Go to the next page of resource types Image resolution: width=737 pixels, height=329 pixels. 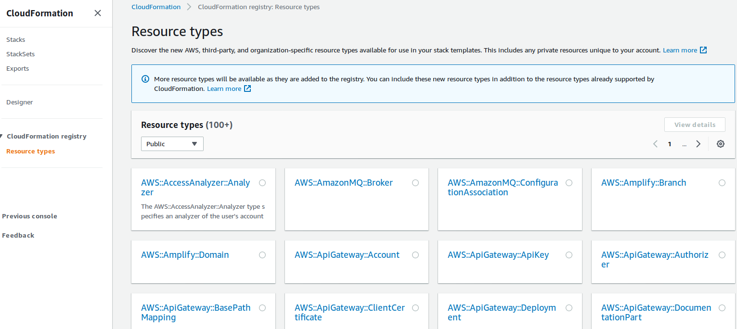coord(698,143)
